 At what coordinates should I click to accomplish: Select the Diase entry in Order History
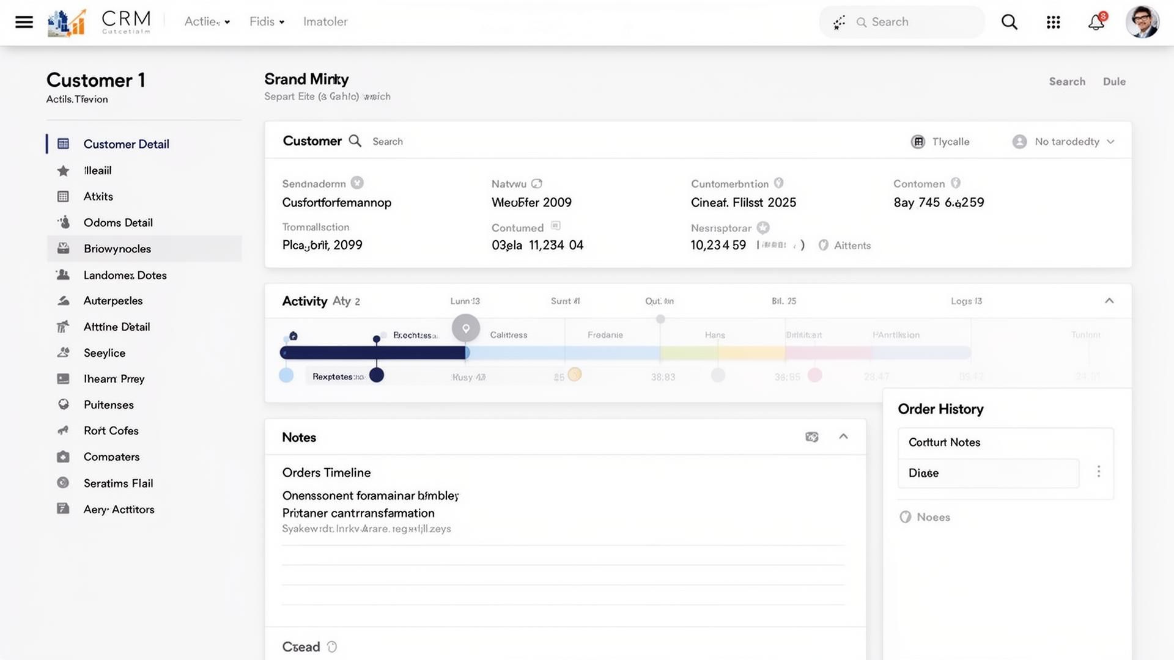(988, 473)
